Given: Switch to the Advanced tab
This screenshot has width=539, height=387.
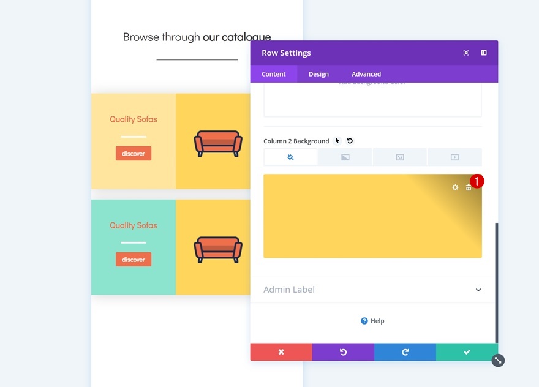Looking at the screenshot, I should pyautogui.click(x=366, y=74).
